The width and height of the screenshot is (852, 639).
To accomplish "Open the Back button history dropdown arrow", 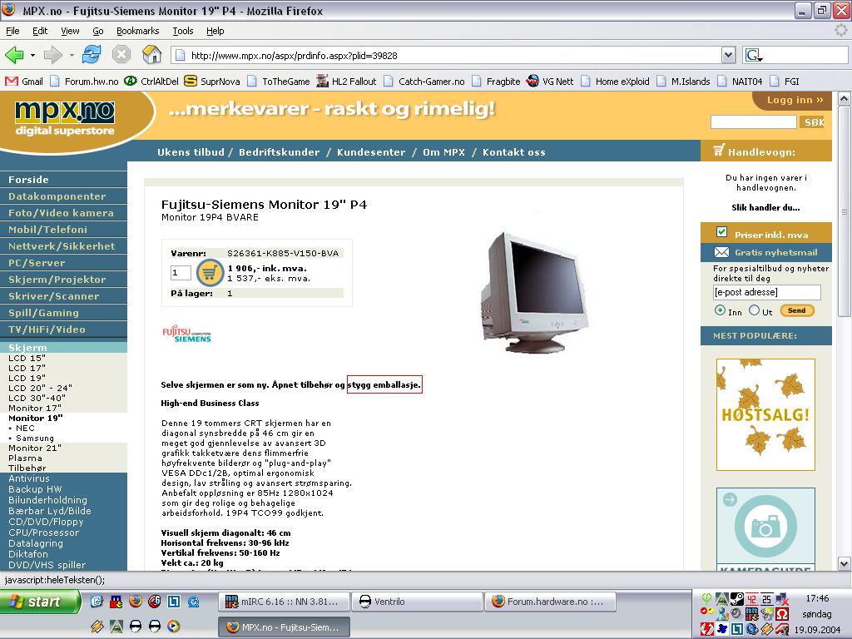I will [x=32, y=56].
